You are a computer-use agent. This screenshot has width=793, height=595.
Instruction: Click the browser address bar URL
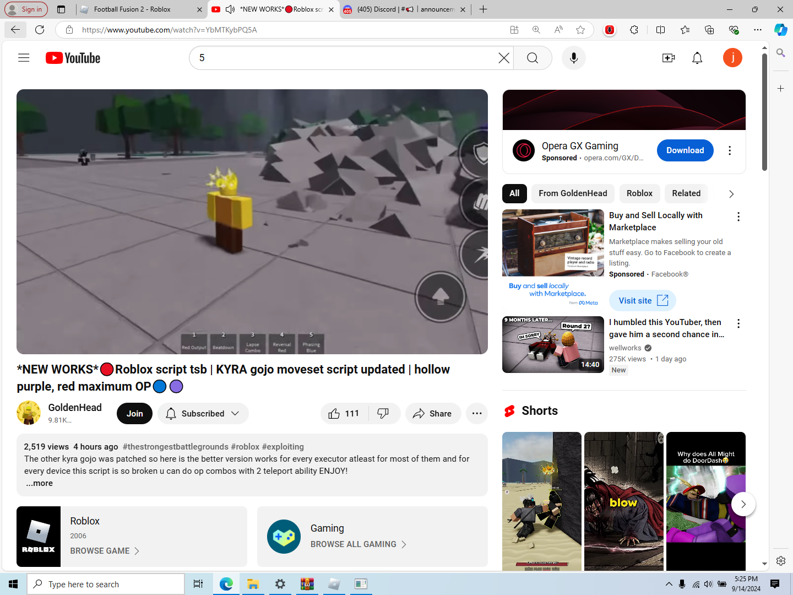[x=170, y=30]
